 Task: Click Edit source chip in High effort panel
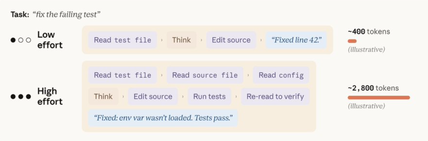(x=153, y=96)
